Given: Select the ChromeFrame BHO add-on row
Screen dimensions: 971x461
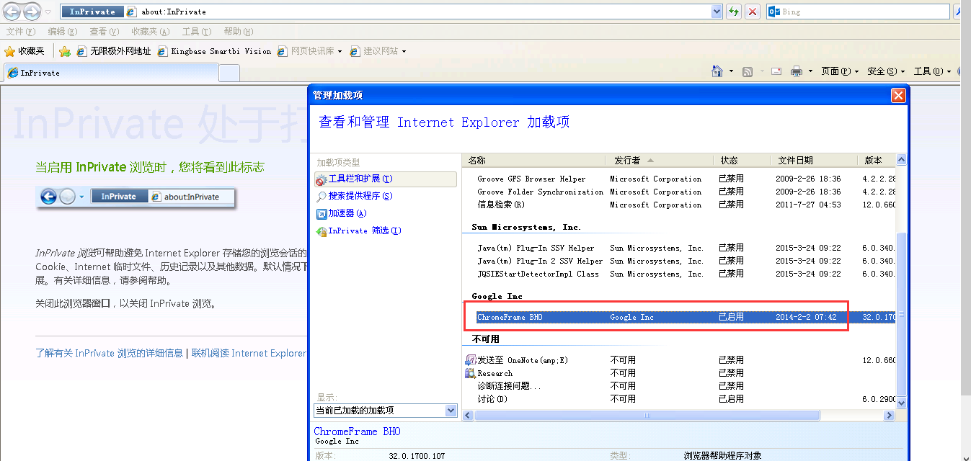Looking at the screenshot, I should (680, 317).
